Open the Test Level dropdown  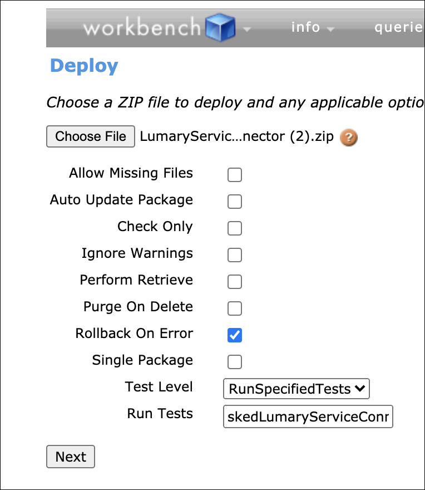pyautogui.click(x=296, y=389)
